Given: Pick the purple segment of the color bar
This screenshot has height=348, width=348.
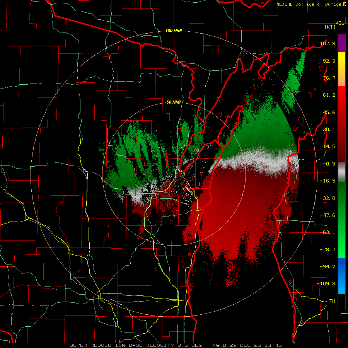Looking at the screenshot, I should tap(341, 43).
